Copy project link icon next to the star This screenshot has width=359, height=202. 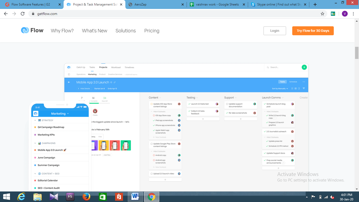point(115,82)
